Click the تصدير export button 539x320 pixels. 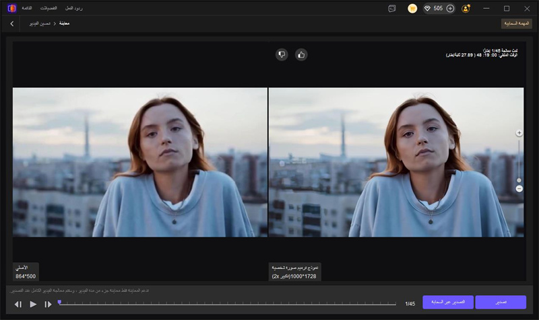tap(501, 303)
